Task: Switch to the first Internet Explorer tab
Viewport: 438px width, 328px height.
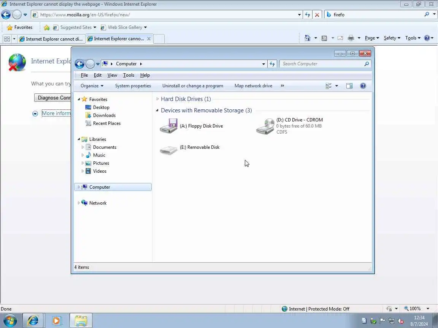Action: [x=51, y=39]
